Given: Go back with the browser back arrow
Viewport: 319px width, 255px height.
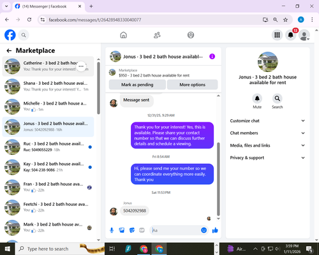Looking at the screenshot, I should pyautogui.click(x=7, y=20).
